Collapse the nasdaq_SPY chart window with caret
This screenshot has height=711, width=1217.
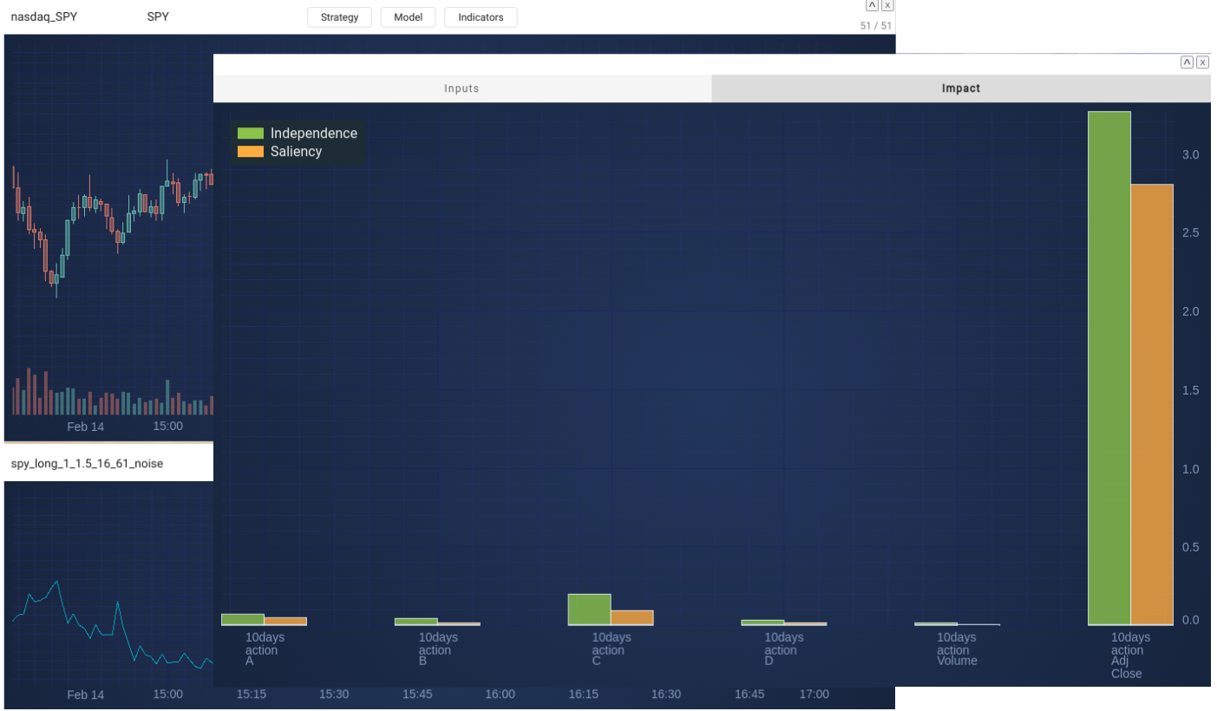click(873, 5)
